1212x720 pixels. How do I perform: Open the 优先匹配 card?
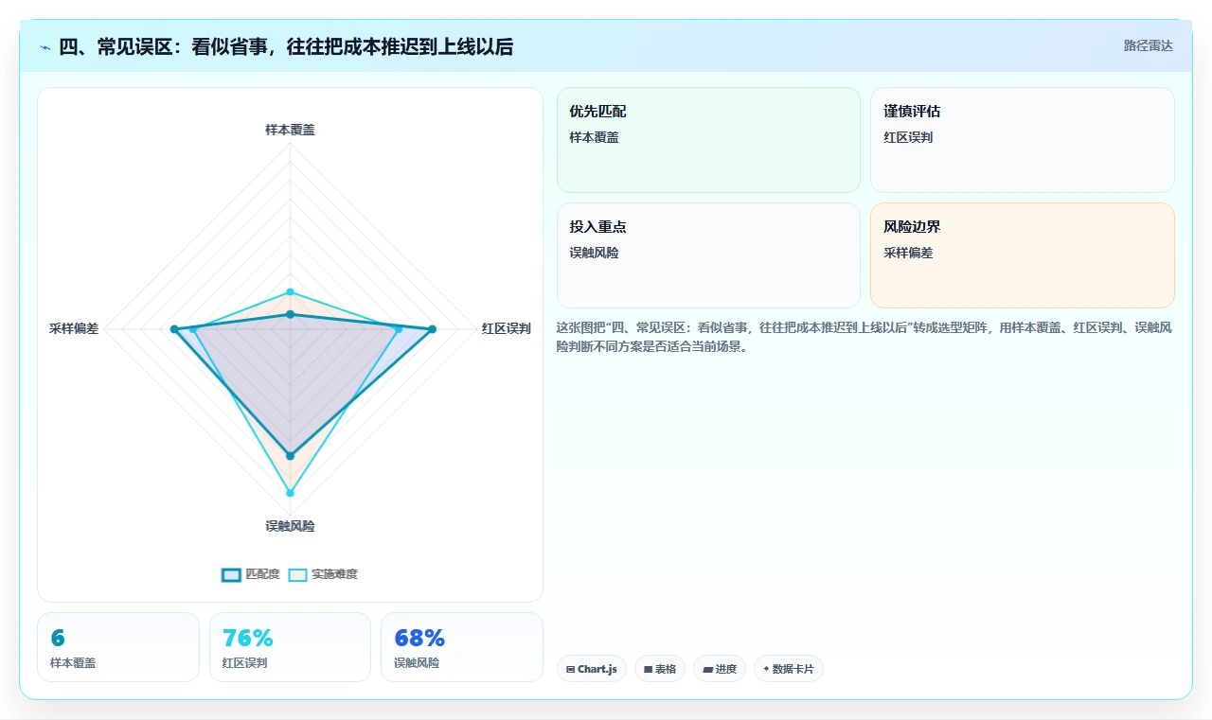[x=708, y=140]
